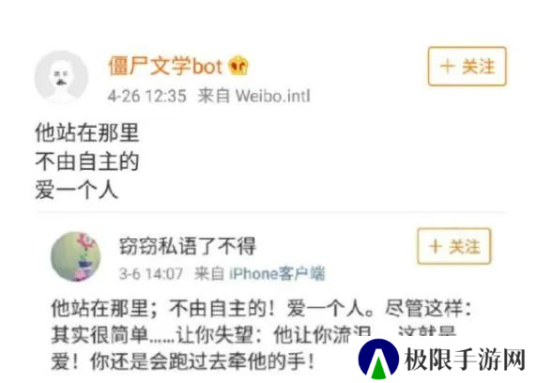Click the post line 爱一个人
This screenshot has width=536, height=383.
(77, 191)
